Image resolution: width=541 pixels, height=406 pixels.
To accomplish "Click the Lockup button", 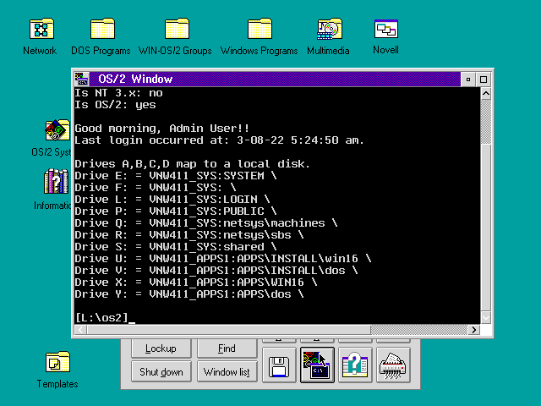I will (161, 348).
